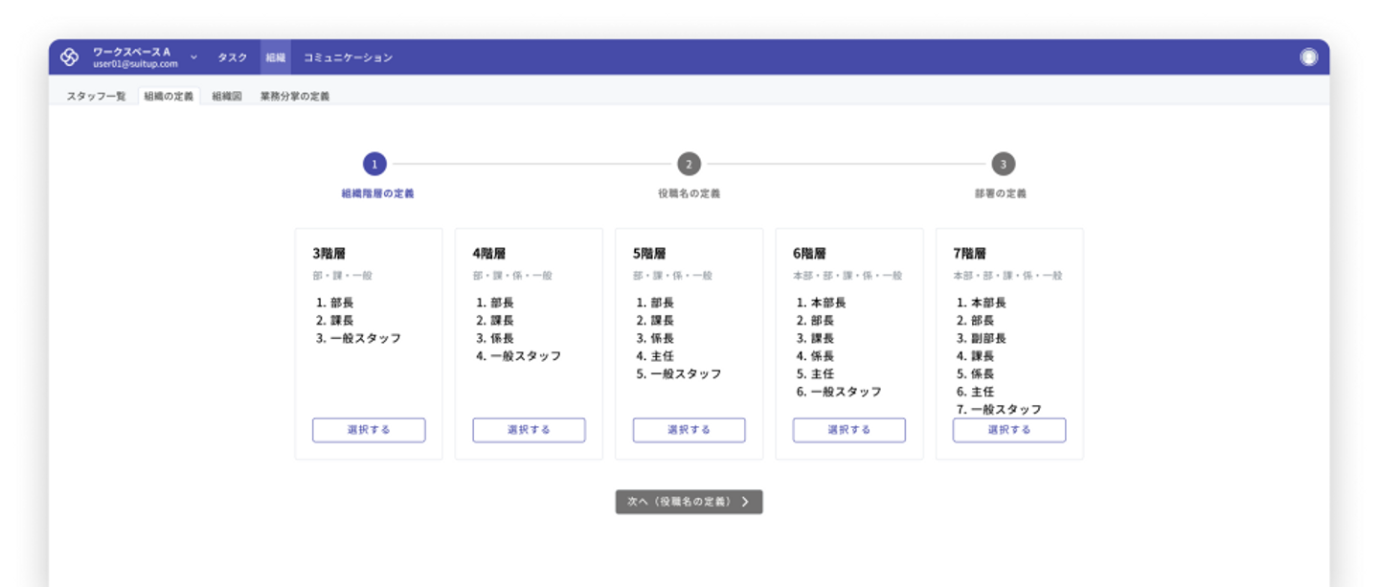Select the 6階層 card's 選択する button
This screenshot has width=1379, height=587.
pos(848,430)
